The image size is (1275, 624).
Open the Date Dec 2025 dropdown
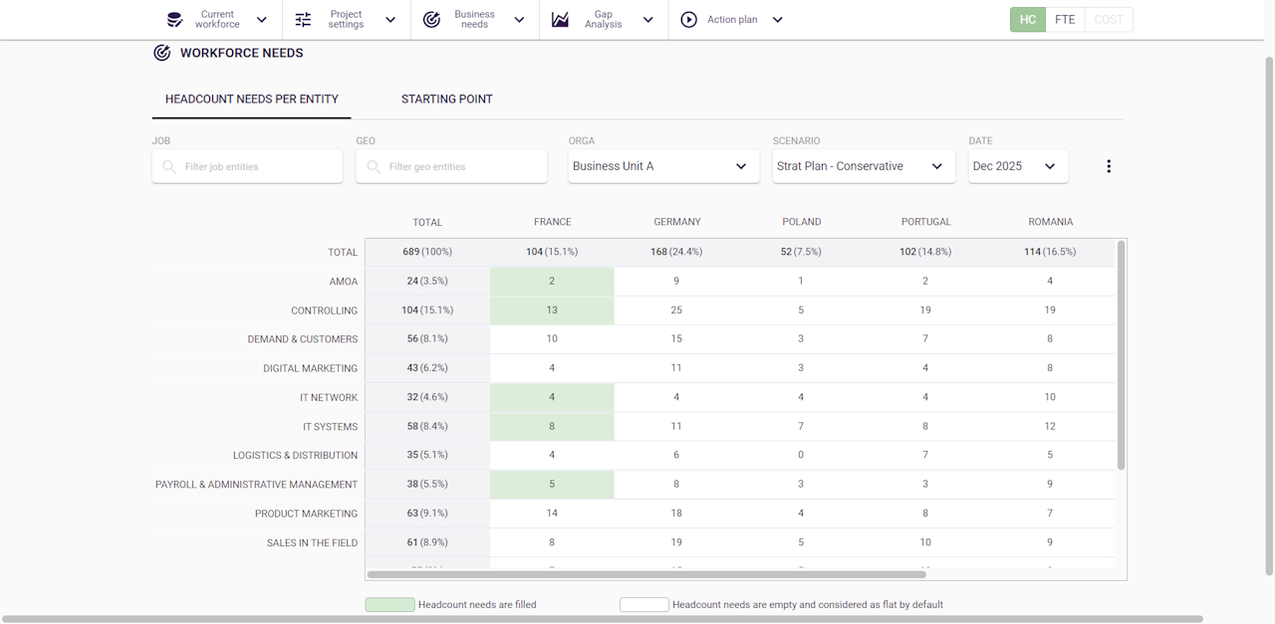1017,166
